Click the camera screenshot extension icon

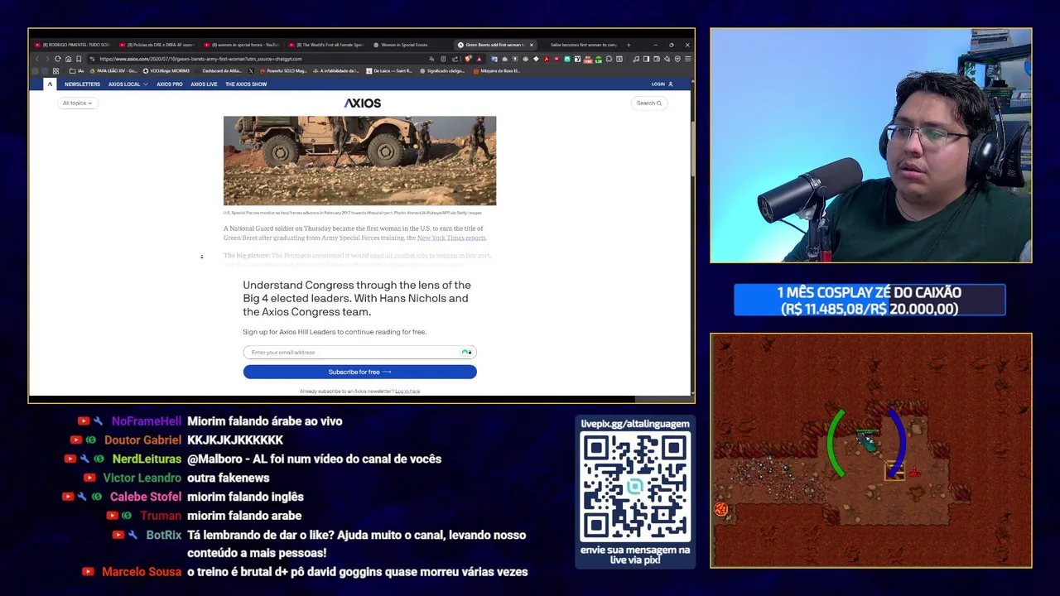(504, 59)
